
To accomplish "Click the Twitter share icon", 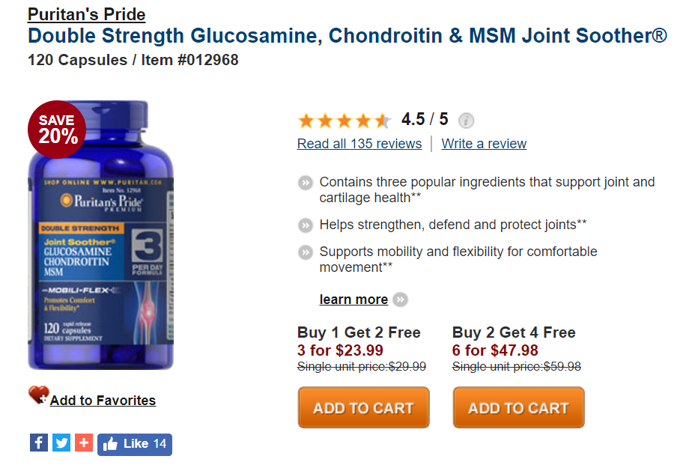I will 61,443.
